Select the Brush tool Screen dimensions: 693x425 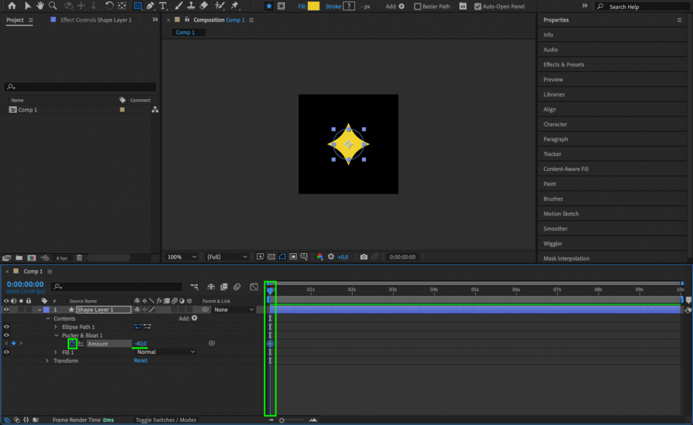pyautogui.click(x=178, y=6)
